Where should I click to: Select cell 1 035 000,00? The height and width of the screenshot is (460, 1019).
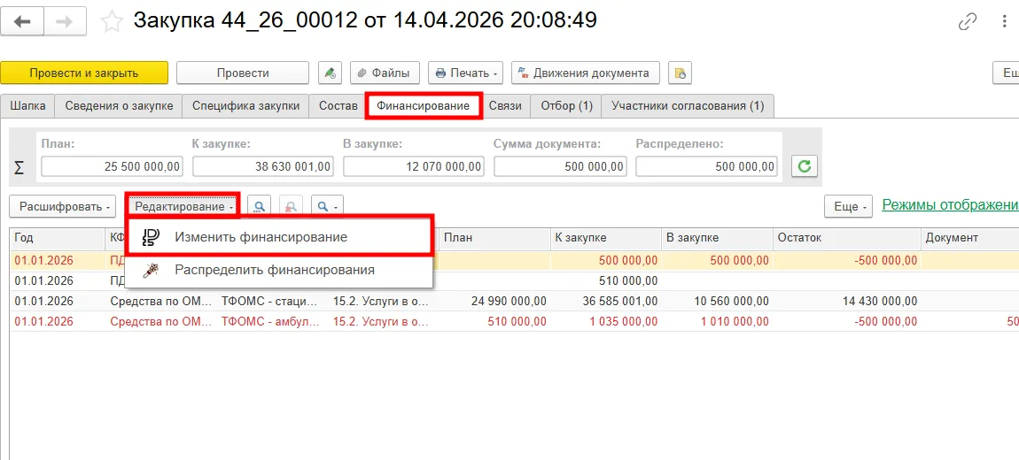tap(606, 321)
